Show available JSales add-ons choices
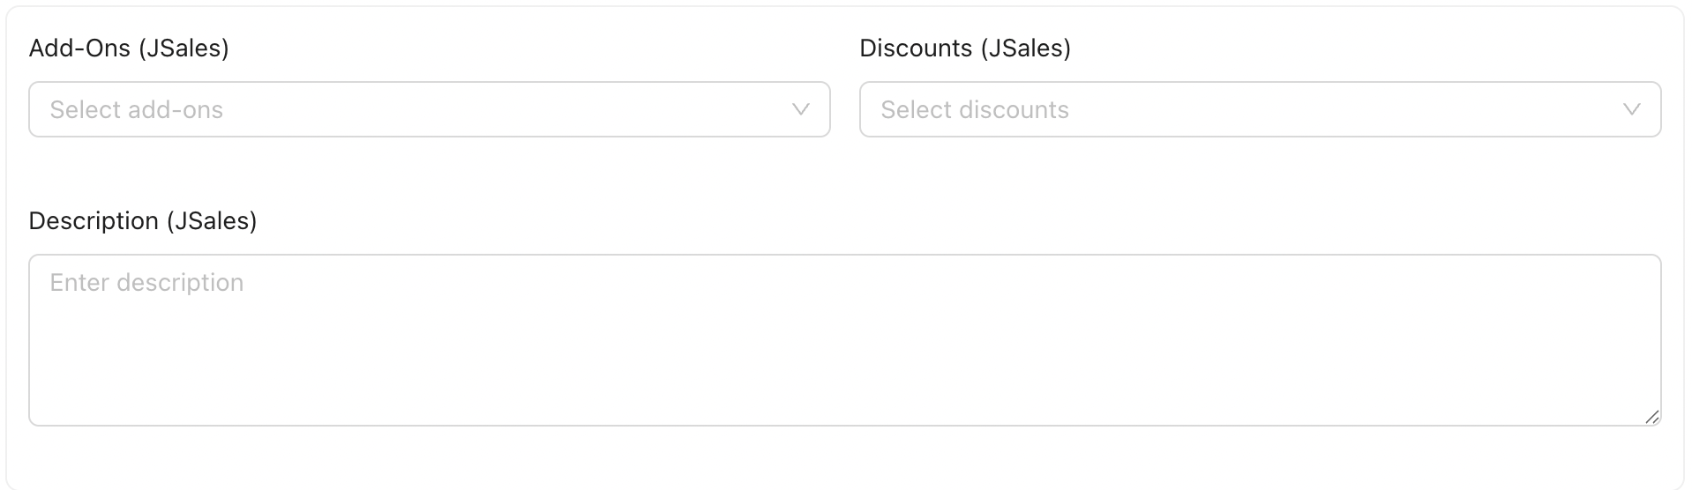 click(429, 109)
